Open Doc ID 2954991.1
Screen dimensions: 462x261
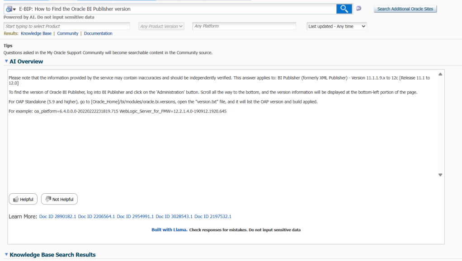coord(135,217)
